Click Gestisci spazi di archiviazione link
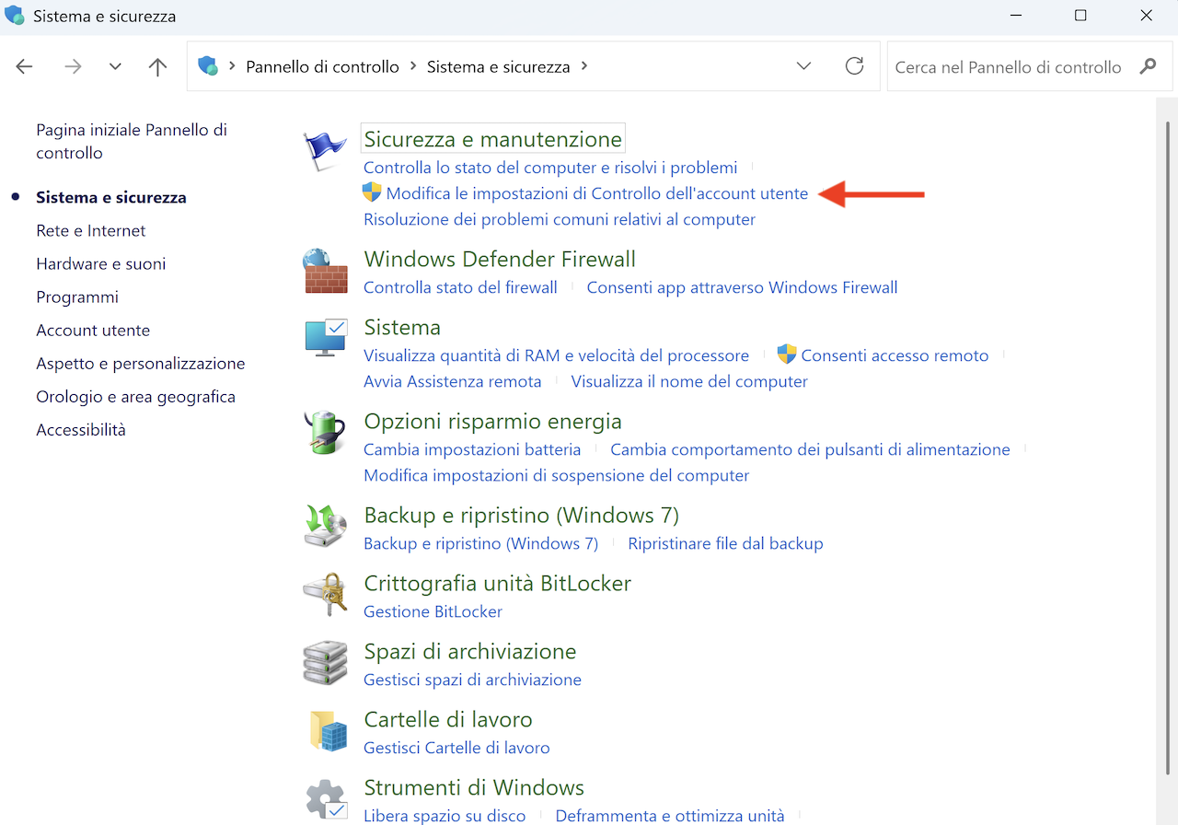Viewport: 1178px width, 825px height. coord(472,680)
